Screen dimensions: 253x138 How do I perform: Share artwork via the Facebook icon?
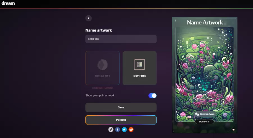118,130
